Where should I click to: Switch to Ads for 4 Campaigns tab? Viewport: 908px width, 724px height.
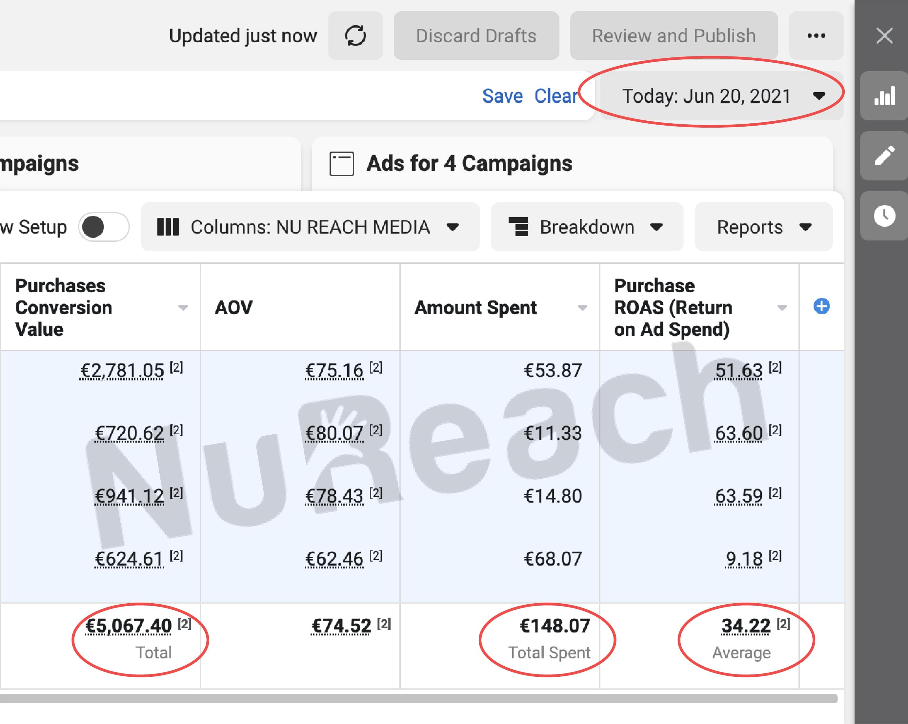tap(469, 164)
